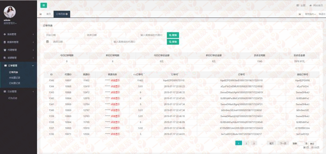Select resource ID 12410 cell

tap(86, 86)
